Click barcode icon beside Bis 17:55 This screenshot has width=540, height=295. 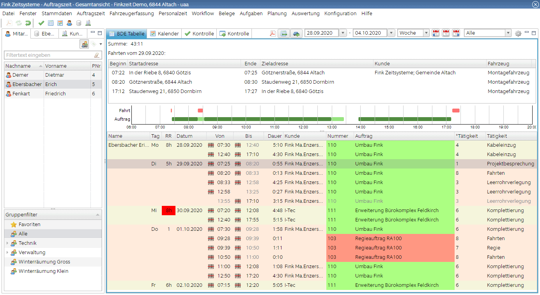pos(238,220)
